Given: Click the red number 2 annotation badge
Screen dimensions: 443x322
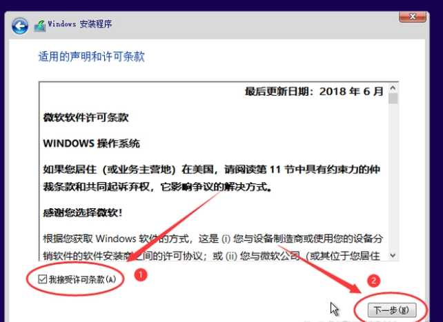Looking at the screenshot, I should tap(374, 281).
